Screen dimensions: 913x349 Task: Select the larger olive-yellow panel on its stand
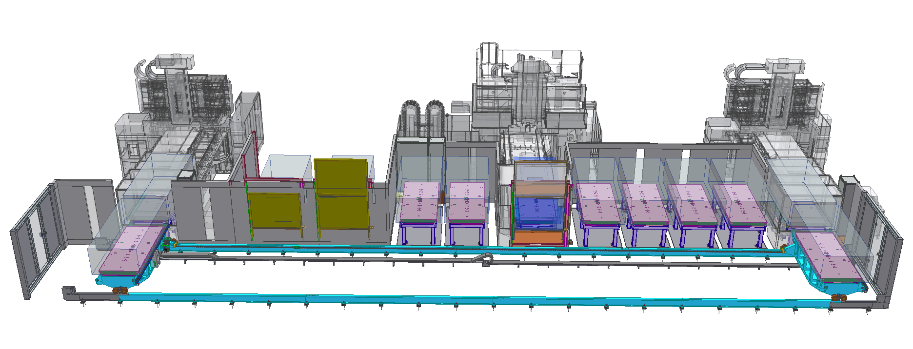point(341,194)
